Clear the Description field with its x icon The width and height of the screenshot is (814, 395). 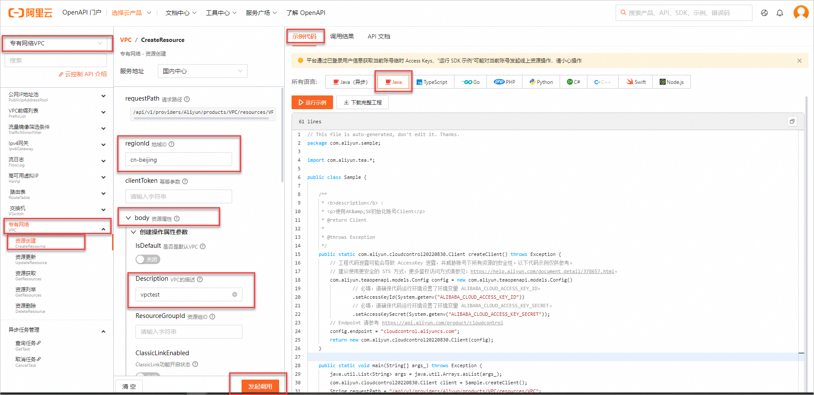234,294
